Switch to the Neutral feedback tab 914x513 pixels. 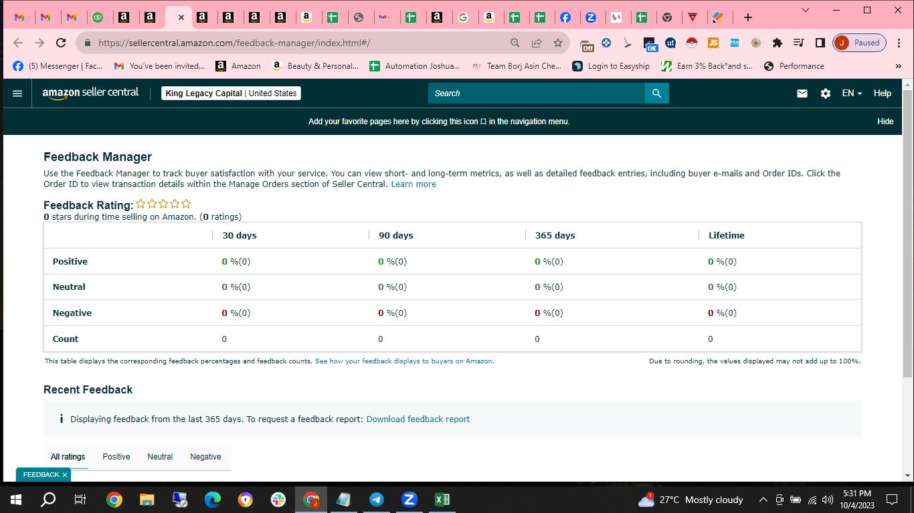pos(160,457)
